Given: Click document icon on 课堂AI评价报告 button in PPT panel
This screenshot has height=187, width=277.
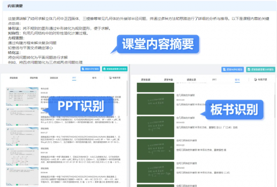Looking at the screenshot, I should [84, 69].
